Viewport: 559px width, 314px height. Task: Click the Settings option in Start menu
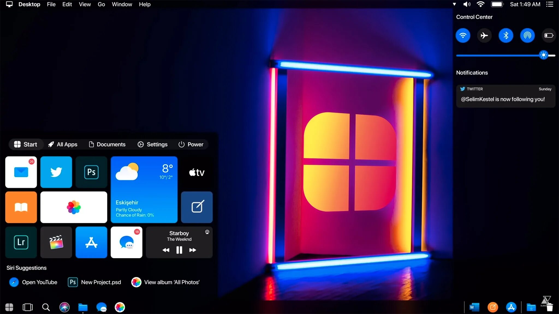[x=152, y=144]
